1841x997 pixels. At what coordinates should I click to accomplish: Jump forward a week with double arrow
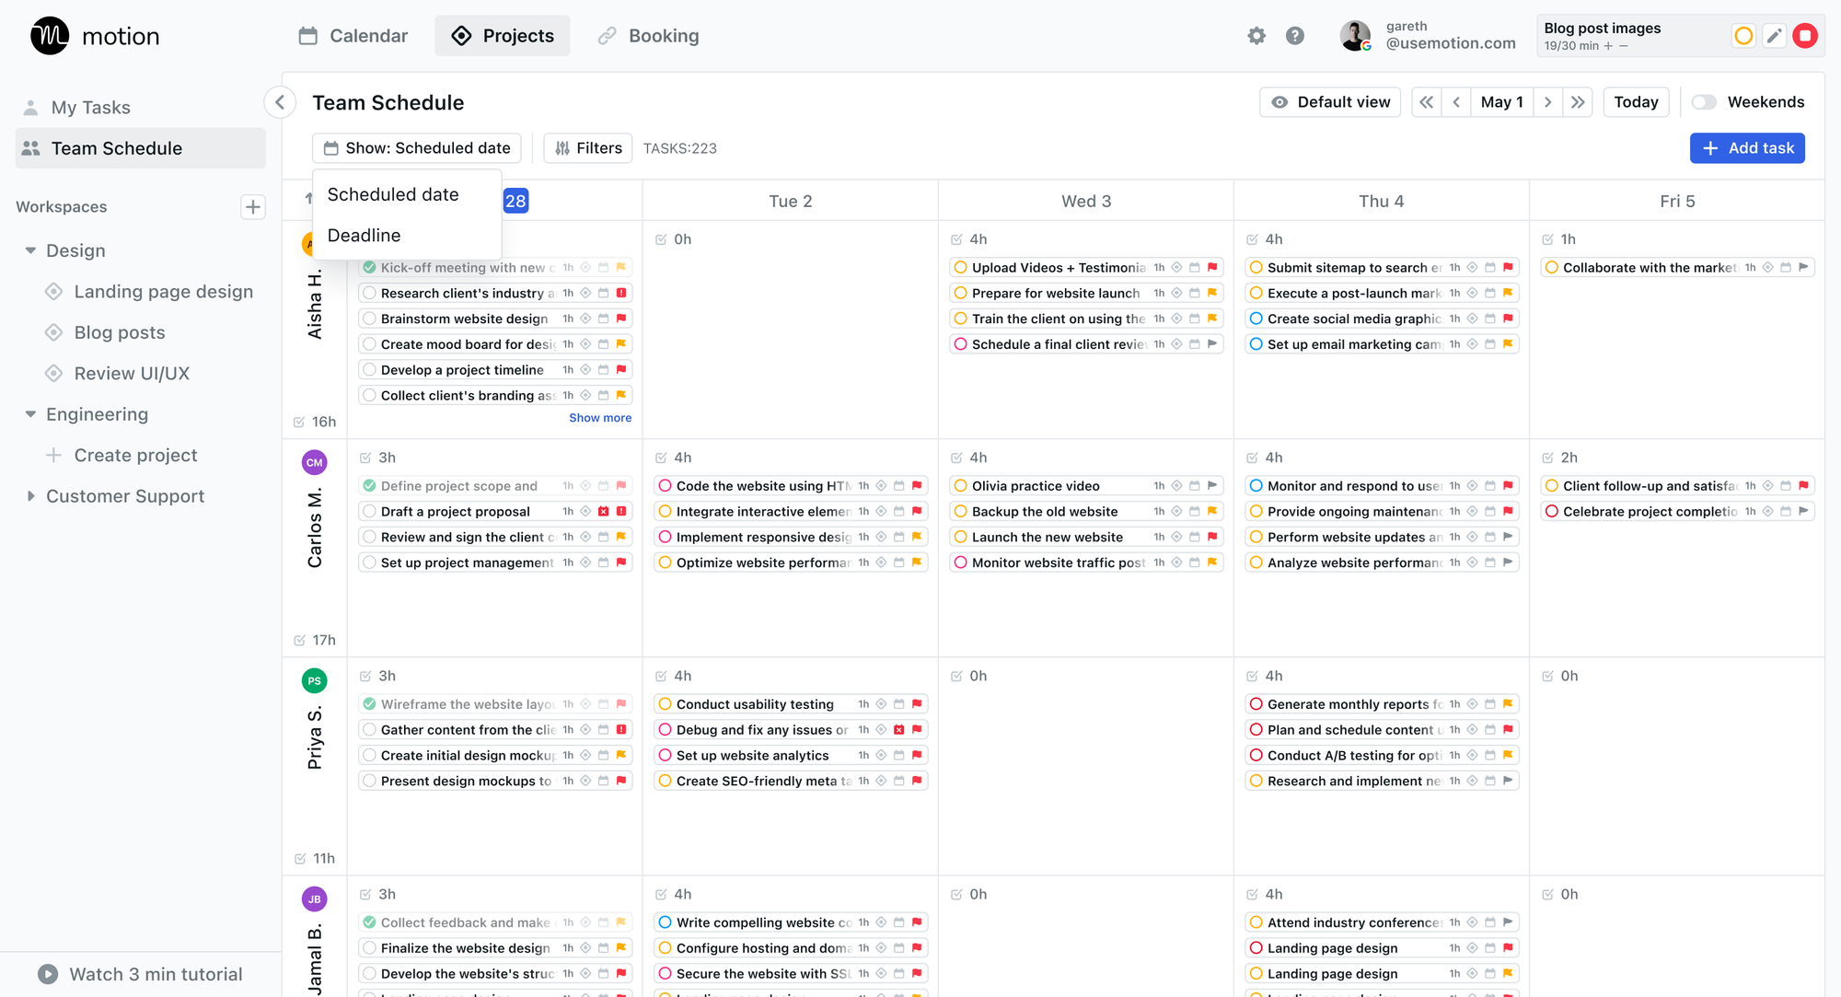click(x=1578, y=102)
